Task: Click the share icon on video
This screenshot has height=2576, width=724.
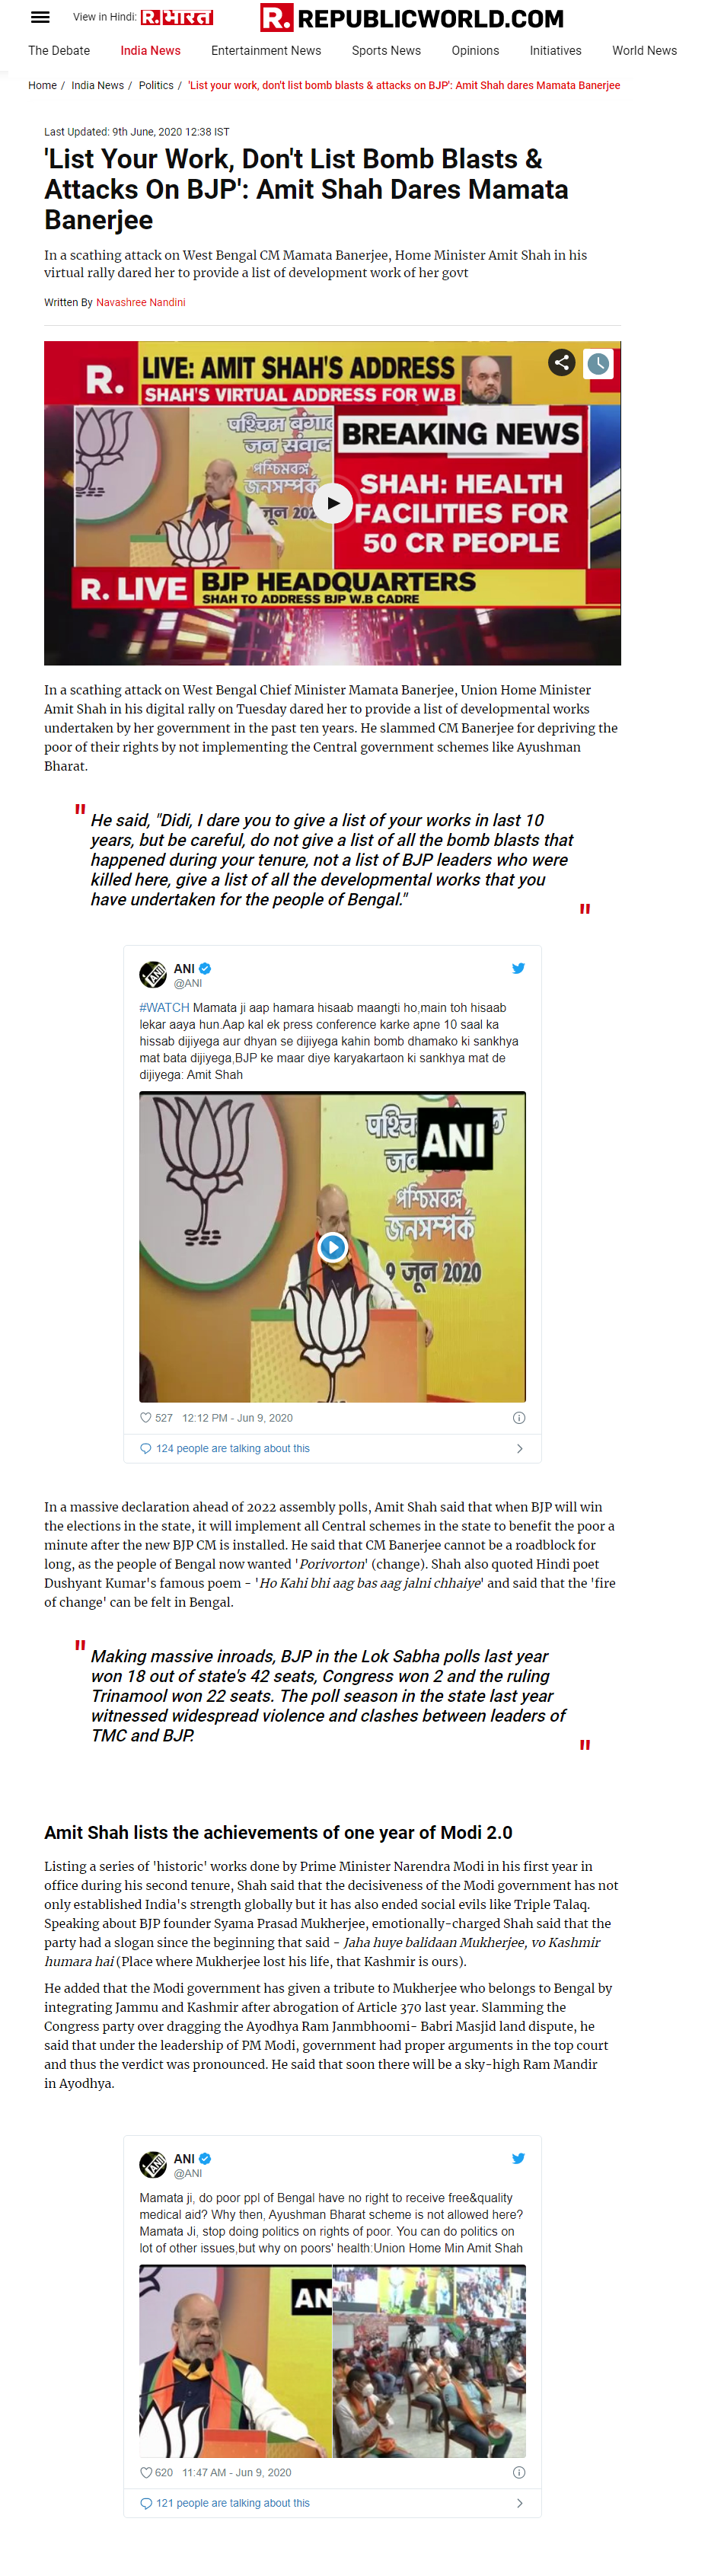Action: click(x=562, y=362)
